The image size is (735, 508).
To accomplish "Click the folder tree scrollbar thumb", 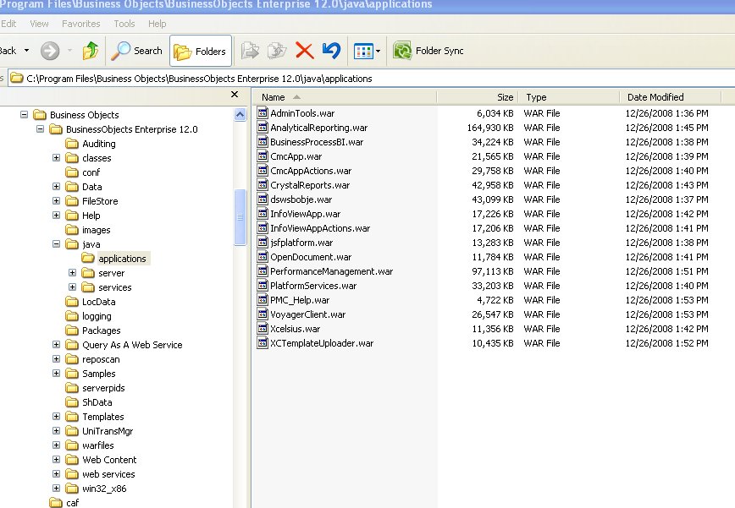I will 240,217.
